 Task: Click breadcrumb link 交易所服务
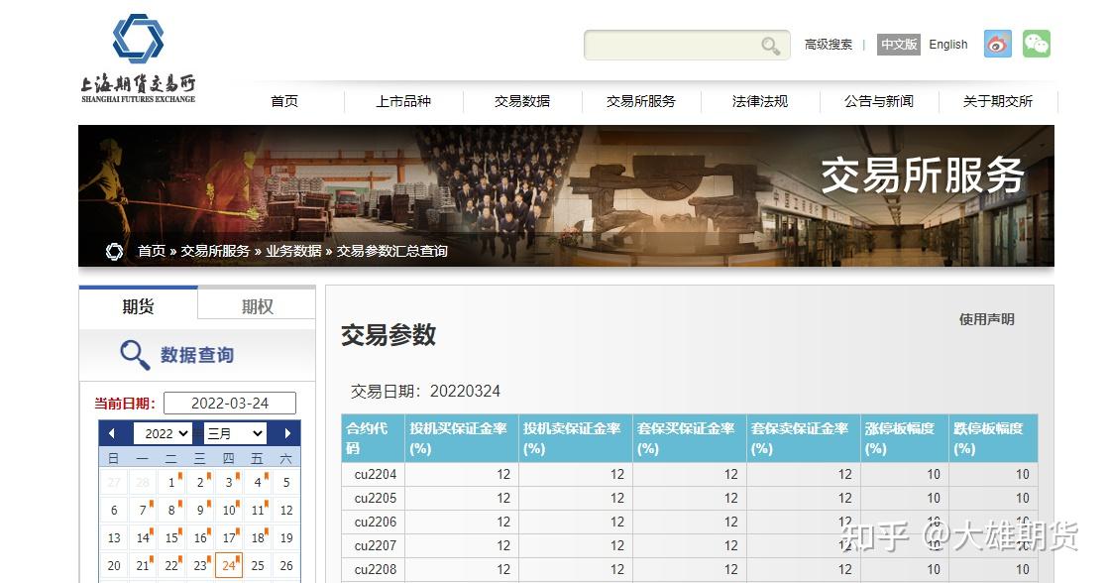click(x=215, y=251)
